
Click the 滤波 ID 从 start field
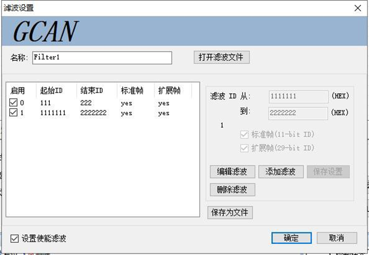point(298,96)
